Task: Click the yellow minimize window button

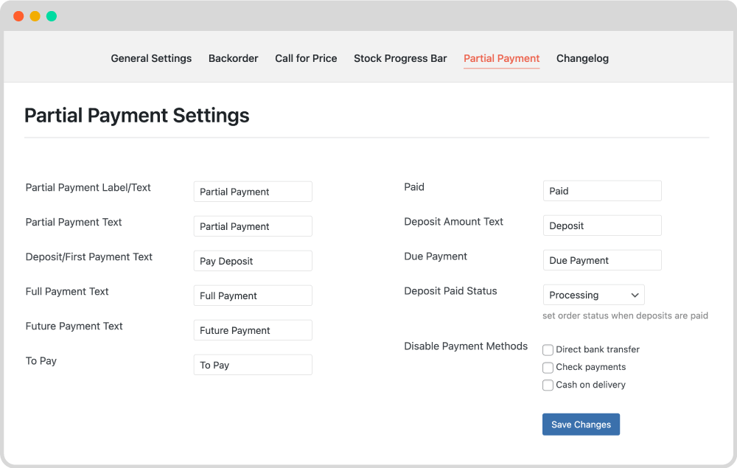Action: coord(35,16)
